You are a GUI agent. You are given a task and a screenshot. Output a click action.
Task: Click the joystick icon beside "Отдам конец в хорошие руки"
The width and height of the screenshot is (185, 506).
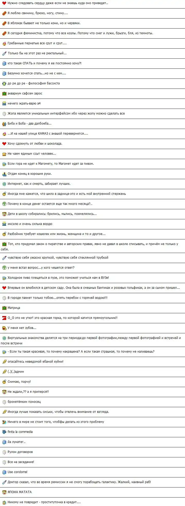(x=4, y=174)
